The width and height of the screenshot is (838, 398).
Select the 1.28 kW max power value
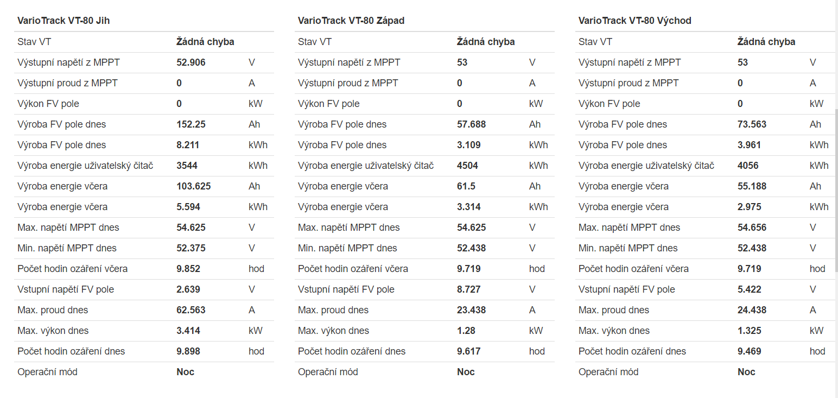(x=466, y=331)
